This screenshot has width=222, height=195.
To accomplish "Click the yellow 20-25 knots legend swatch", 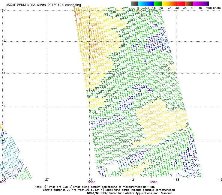I will [166, 4].
